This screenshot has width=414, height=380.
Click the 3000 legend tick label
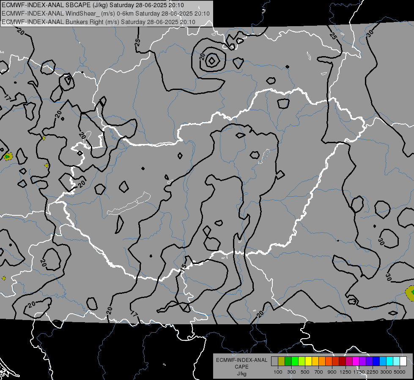pyautogui.click(x=386, y=372)
